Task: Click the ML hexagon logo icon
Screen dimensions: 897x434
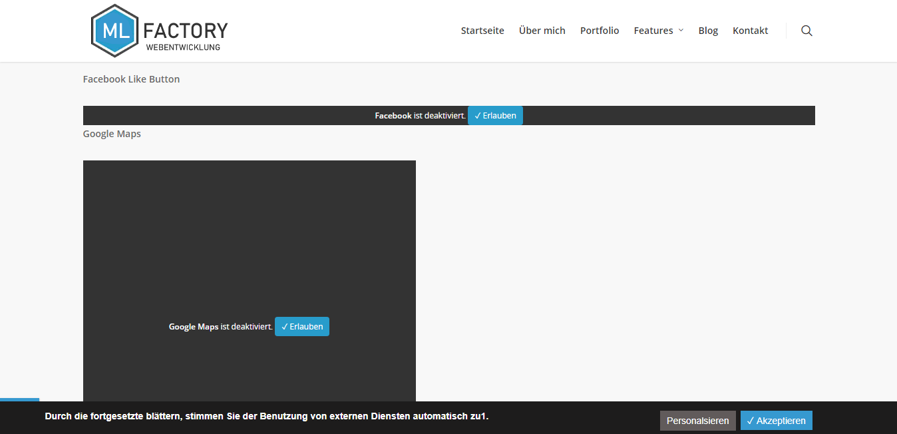Action: pyautogui.click(x=114, y=31)
